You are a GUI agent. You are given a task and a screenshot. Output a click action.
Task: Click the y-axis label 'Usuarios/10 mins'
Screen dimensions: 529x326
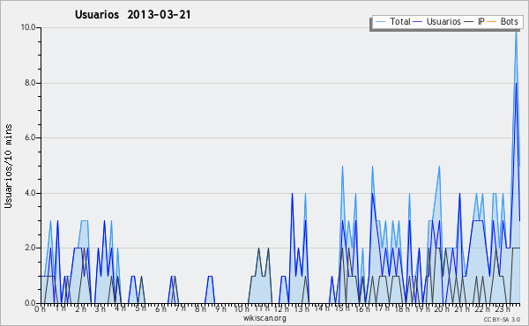tap(8, 167)
